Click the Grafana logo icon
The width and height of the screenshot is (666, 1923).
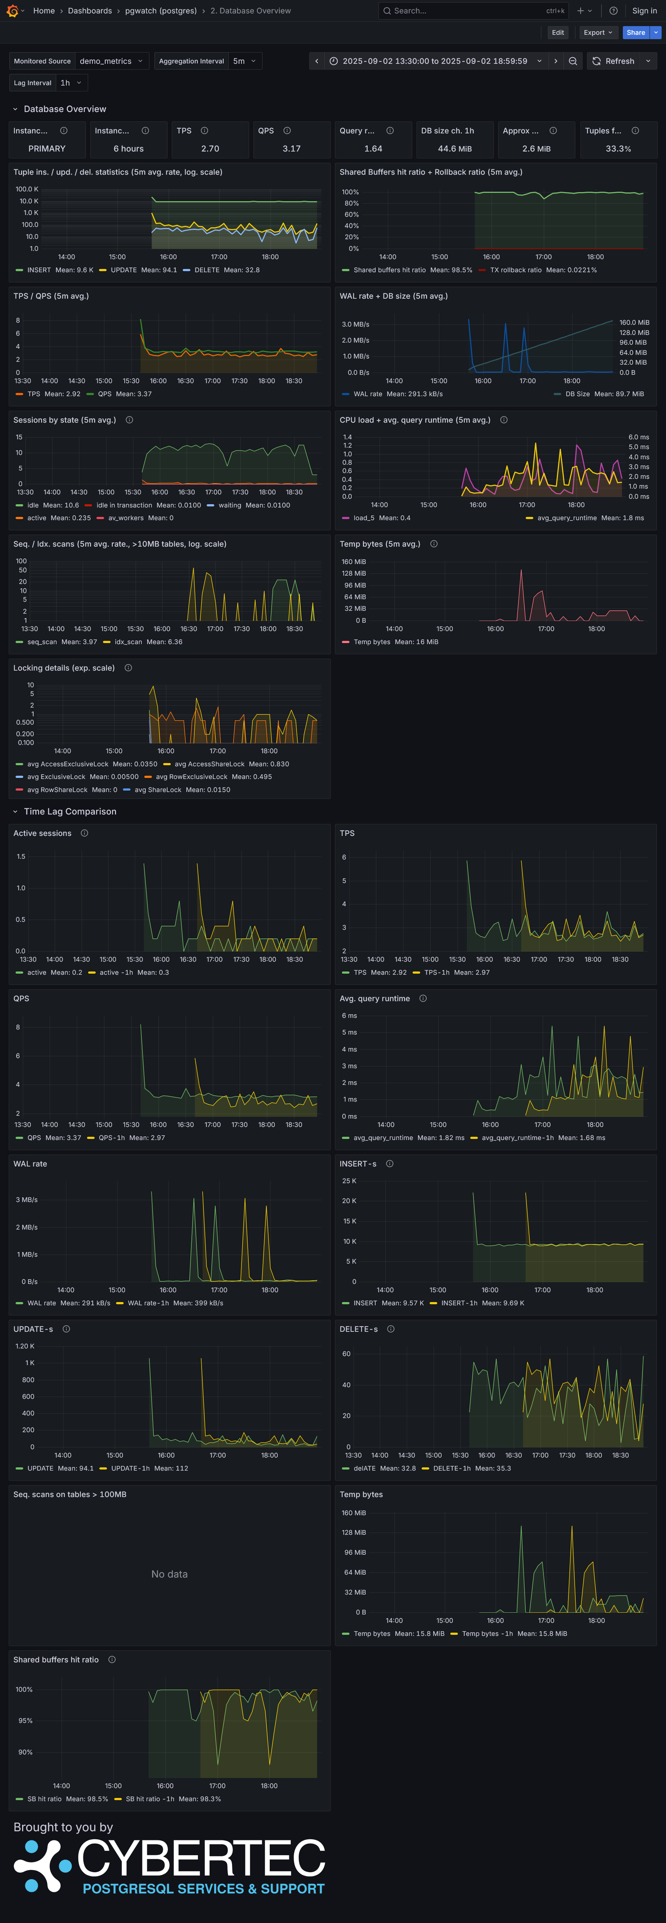[x=12, y=11]
